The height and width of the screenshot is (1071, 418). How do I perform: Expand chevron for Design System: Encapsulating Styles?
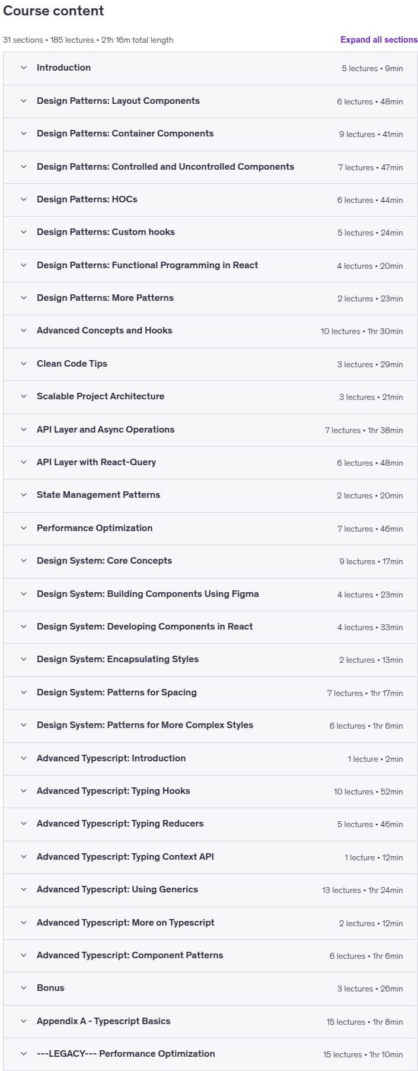tap(24, 659)
